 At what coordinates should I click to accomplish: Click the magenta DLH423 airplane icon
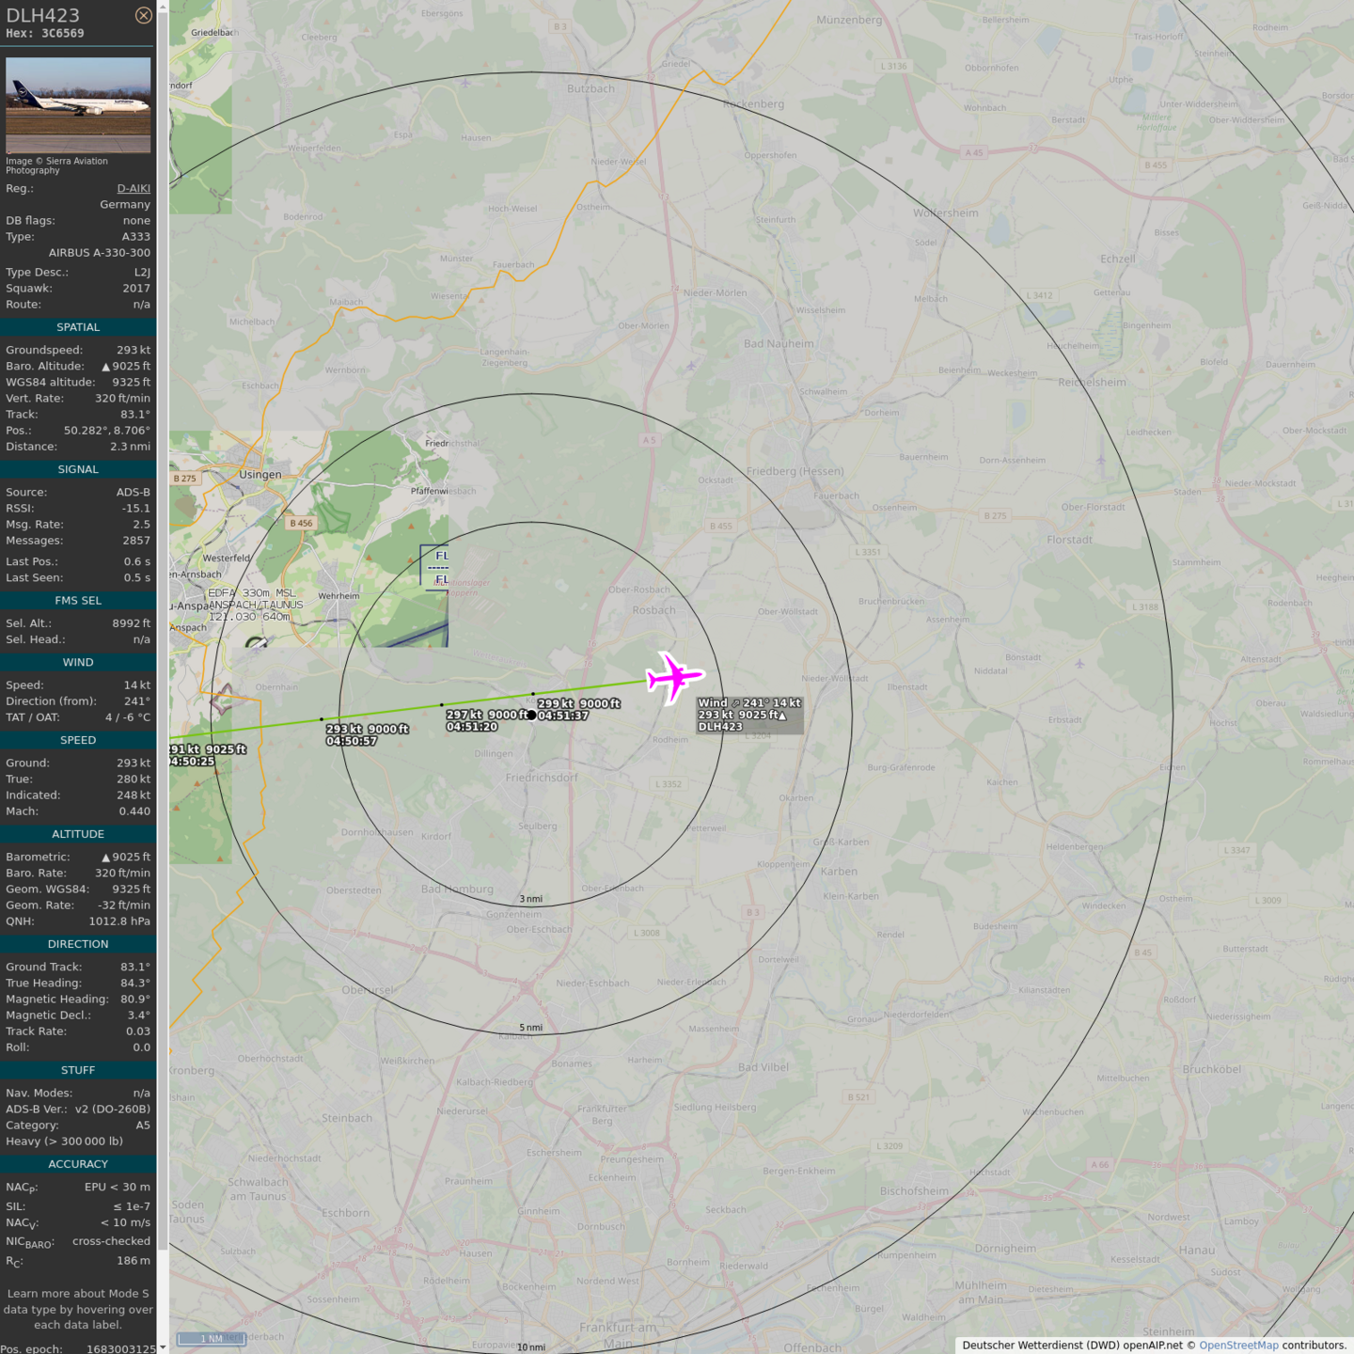coord(673,677)
